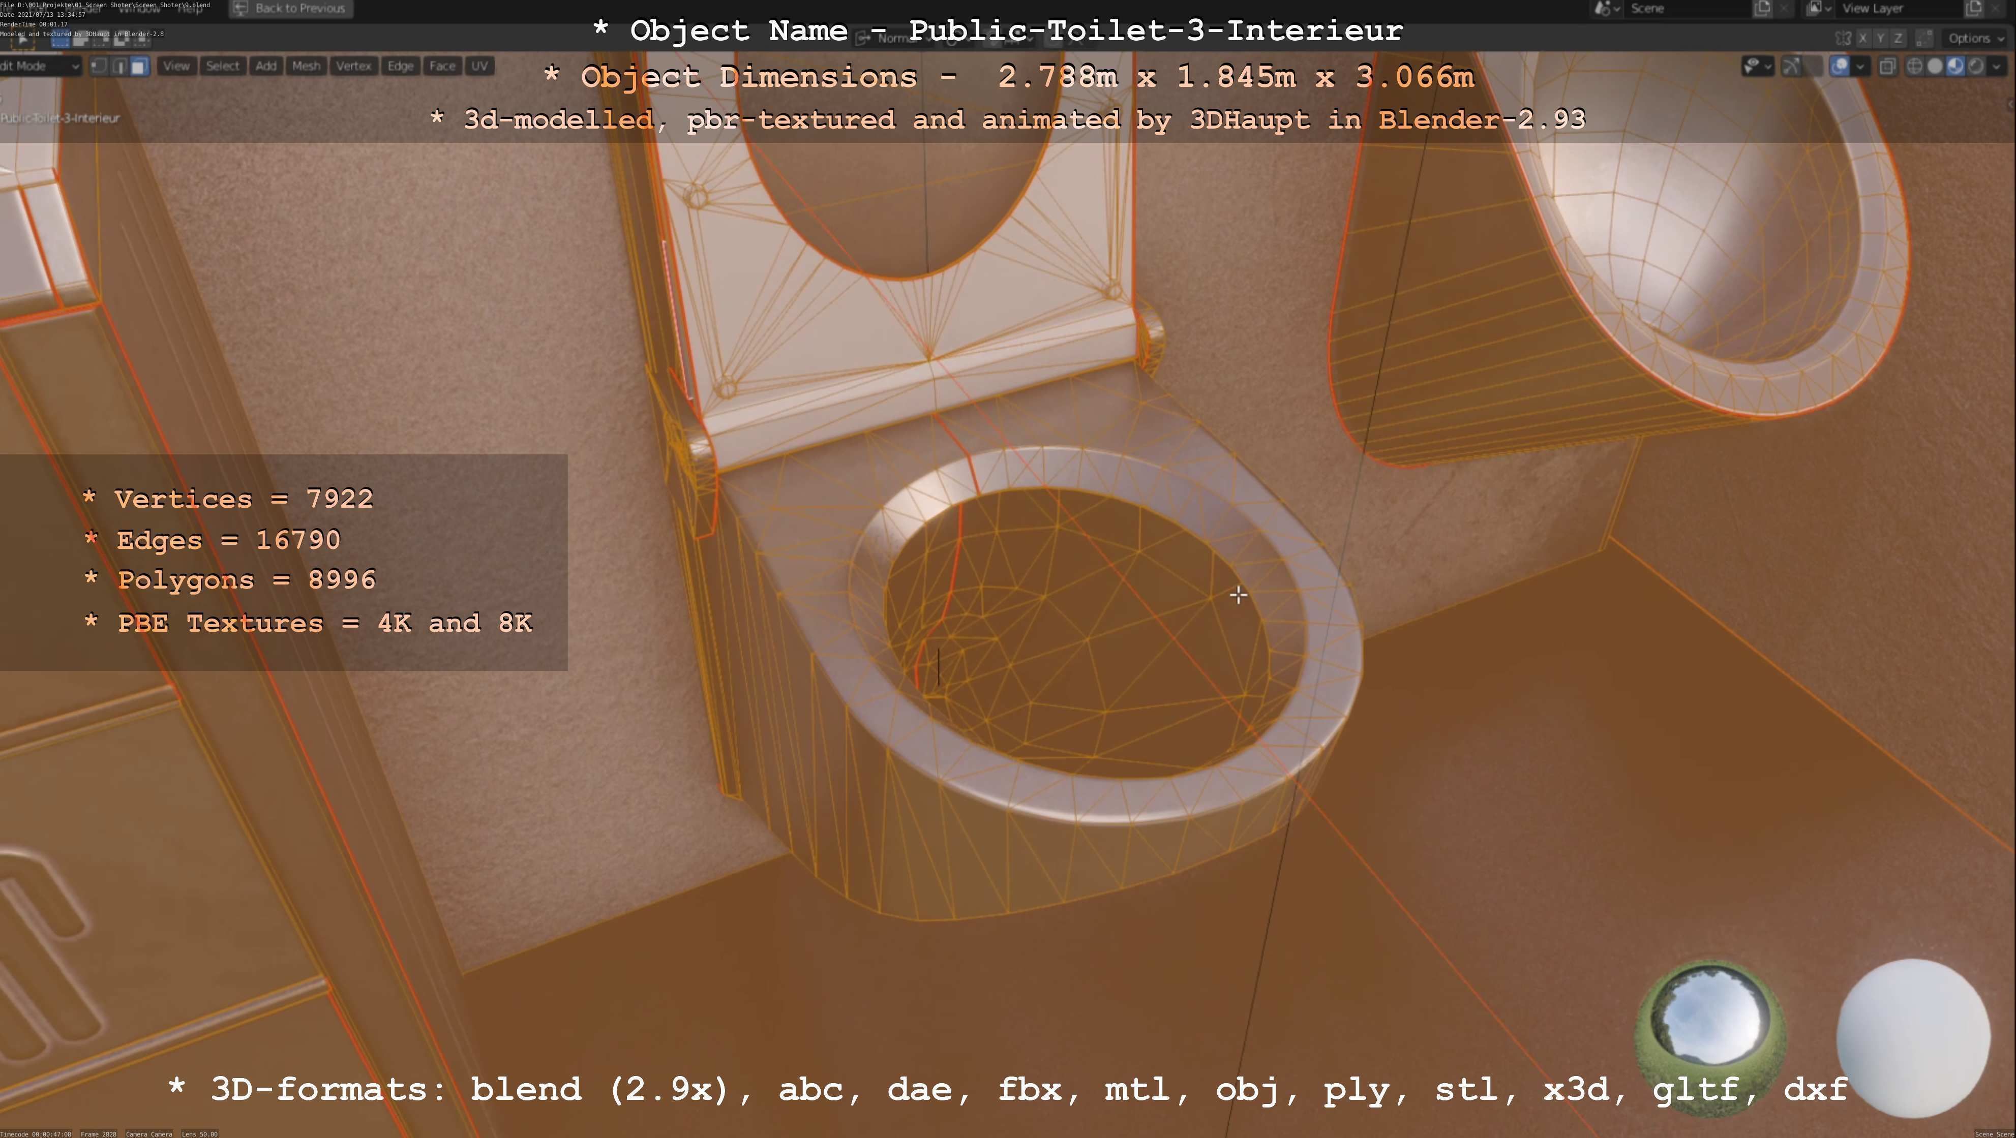
Task: Open the view layer browse dropdown
Action: click(1819, 9)
